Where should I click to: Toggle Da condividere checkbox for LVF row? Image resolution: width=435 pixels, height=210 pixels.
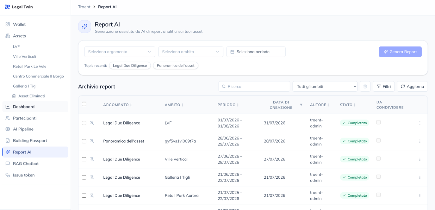378,122
